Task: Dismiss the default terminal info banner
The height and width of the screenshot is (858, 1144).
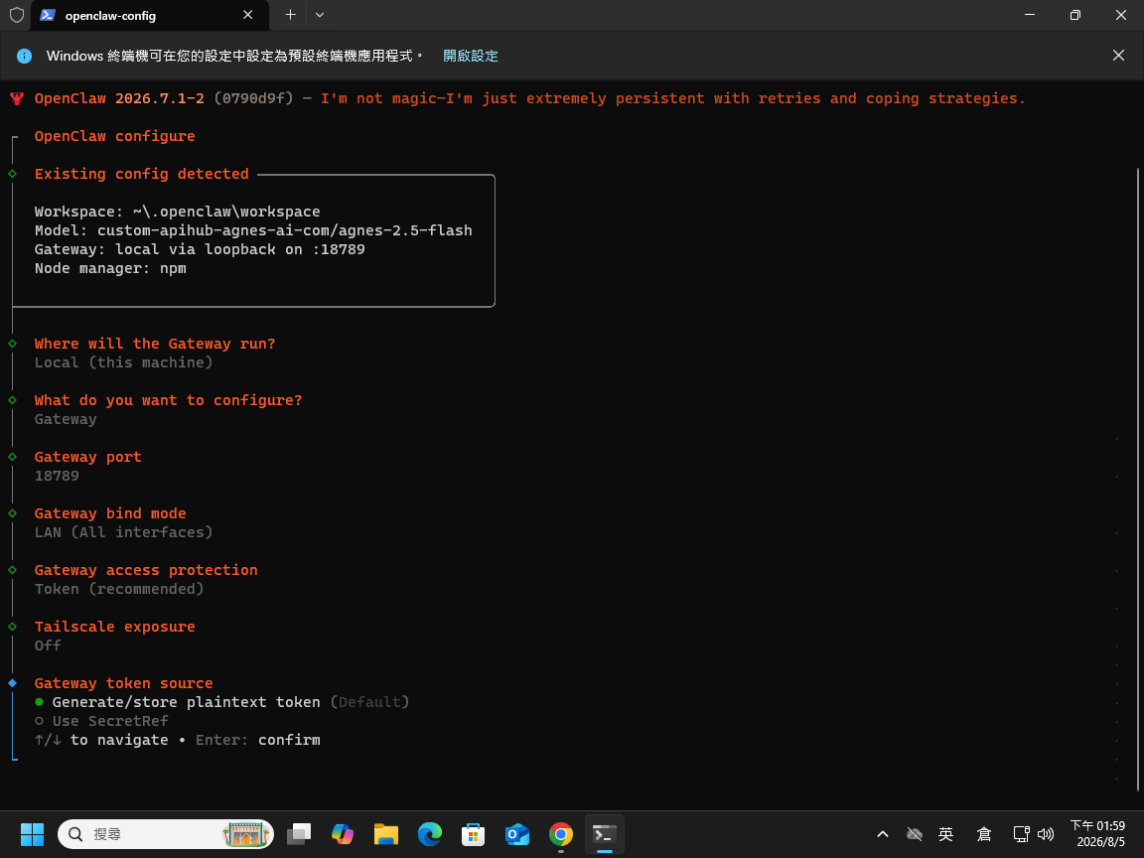Action: click(1118, 56)
